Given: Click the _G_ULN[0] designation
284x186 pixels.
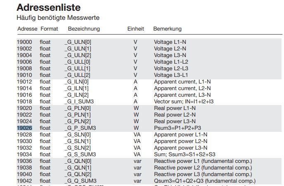Looking at the screenshot, I should coord(78,42).
